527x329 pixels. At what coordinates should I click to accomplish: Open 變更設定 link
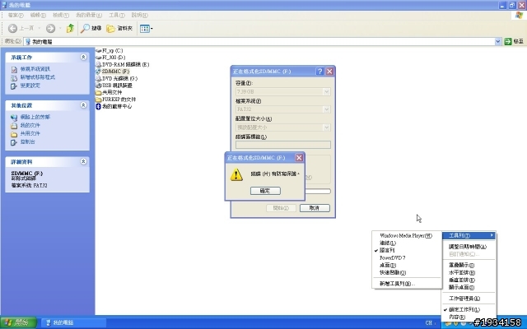click(x=30, y=86)
